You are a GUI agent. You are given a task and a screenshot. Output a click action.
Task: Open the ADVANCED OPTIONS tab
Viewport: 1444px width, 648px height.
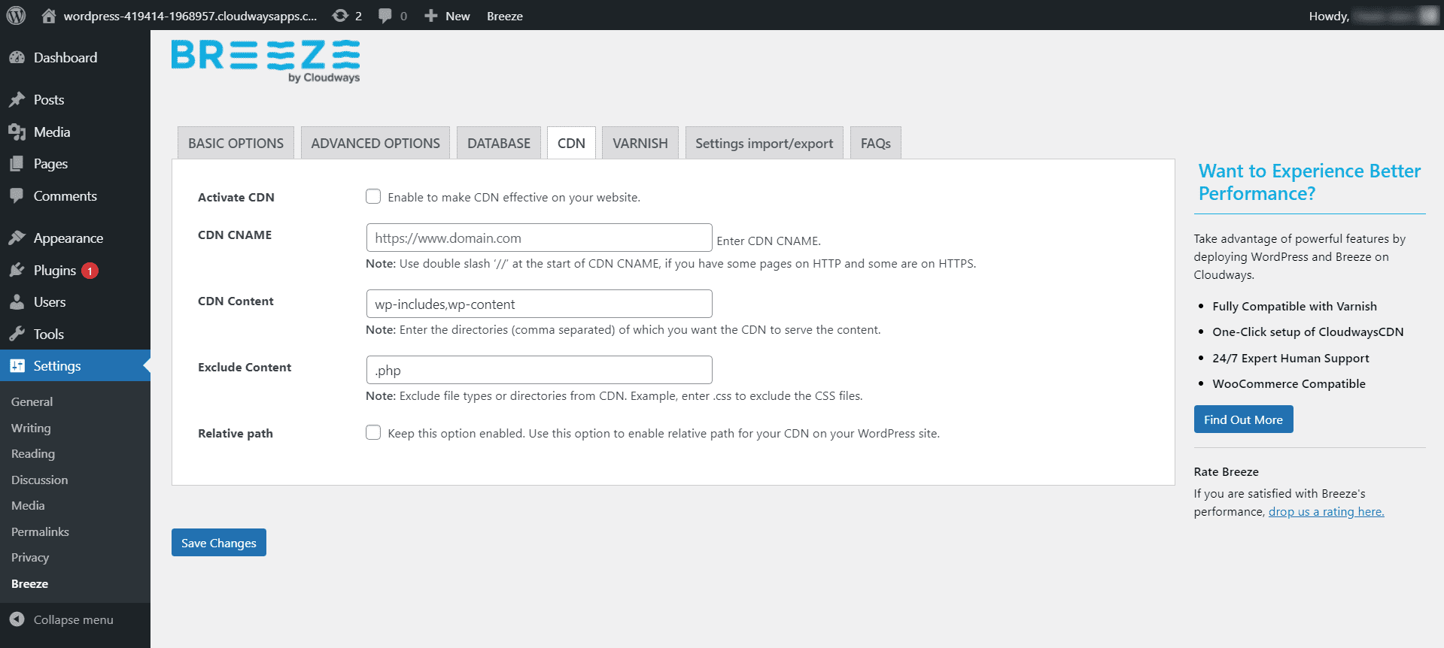375,144
